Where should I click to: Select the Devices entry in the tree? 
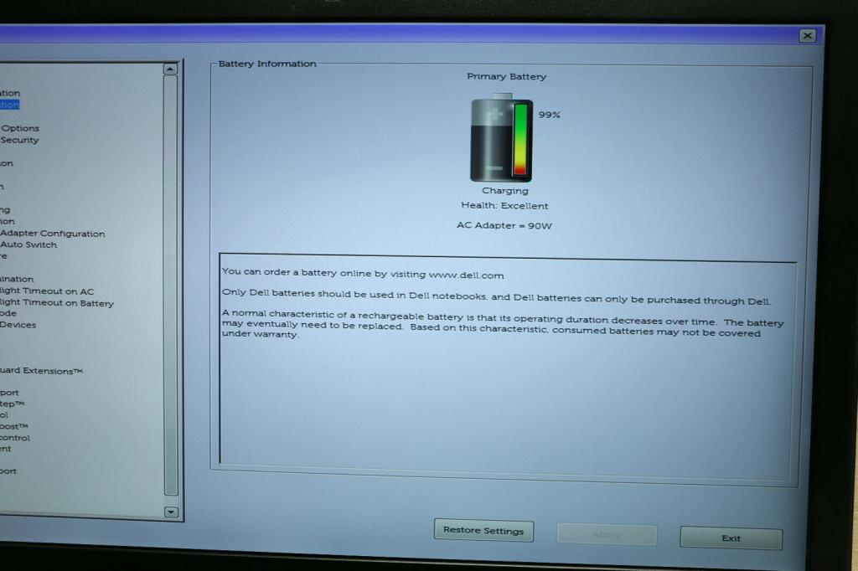(x=18, y=325)
